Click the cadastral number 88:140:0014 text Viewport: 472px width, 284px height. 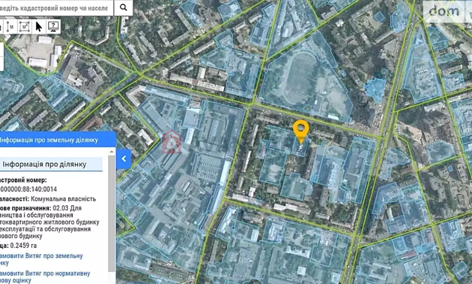coord(28,189)
